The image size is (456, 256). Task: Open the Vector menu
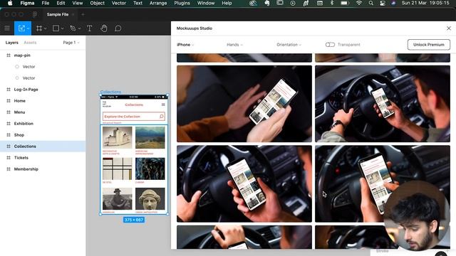[119, 3]
